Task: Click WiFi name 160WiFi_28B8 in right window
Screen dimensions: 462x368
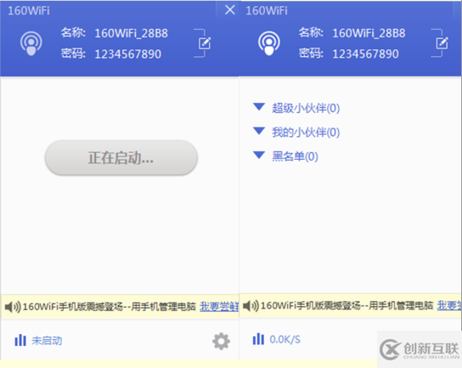Action: [369, 33]
